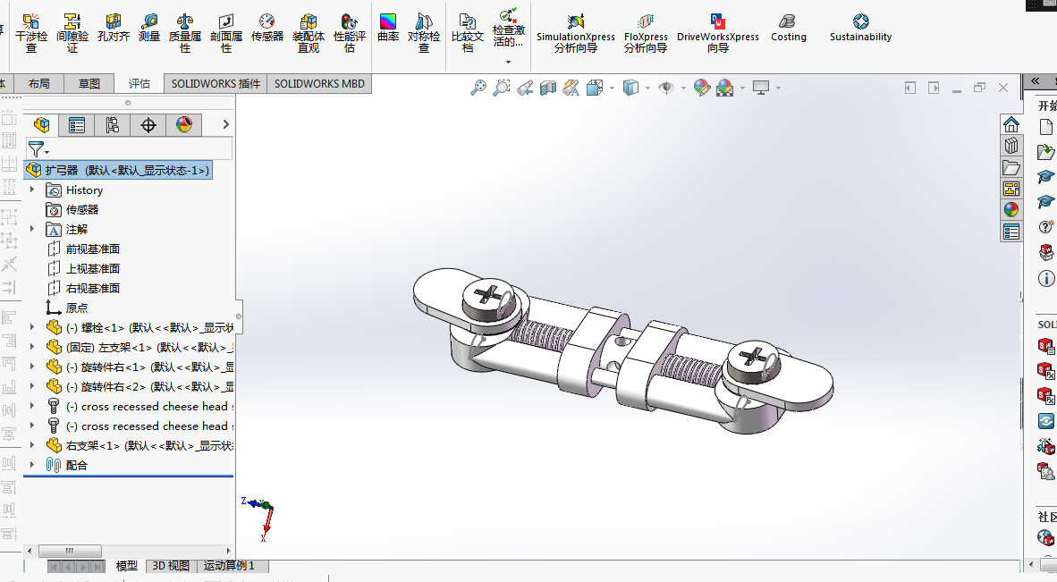
Task: Expand the 螺栓<1> component node
Action: [x=31, y=327]
